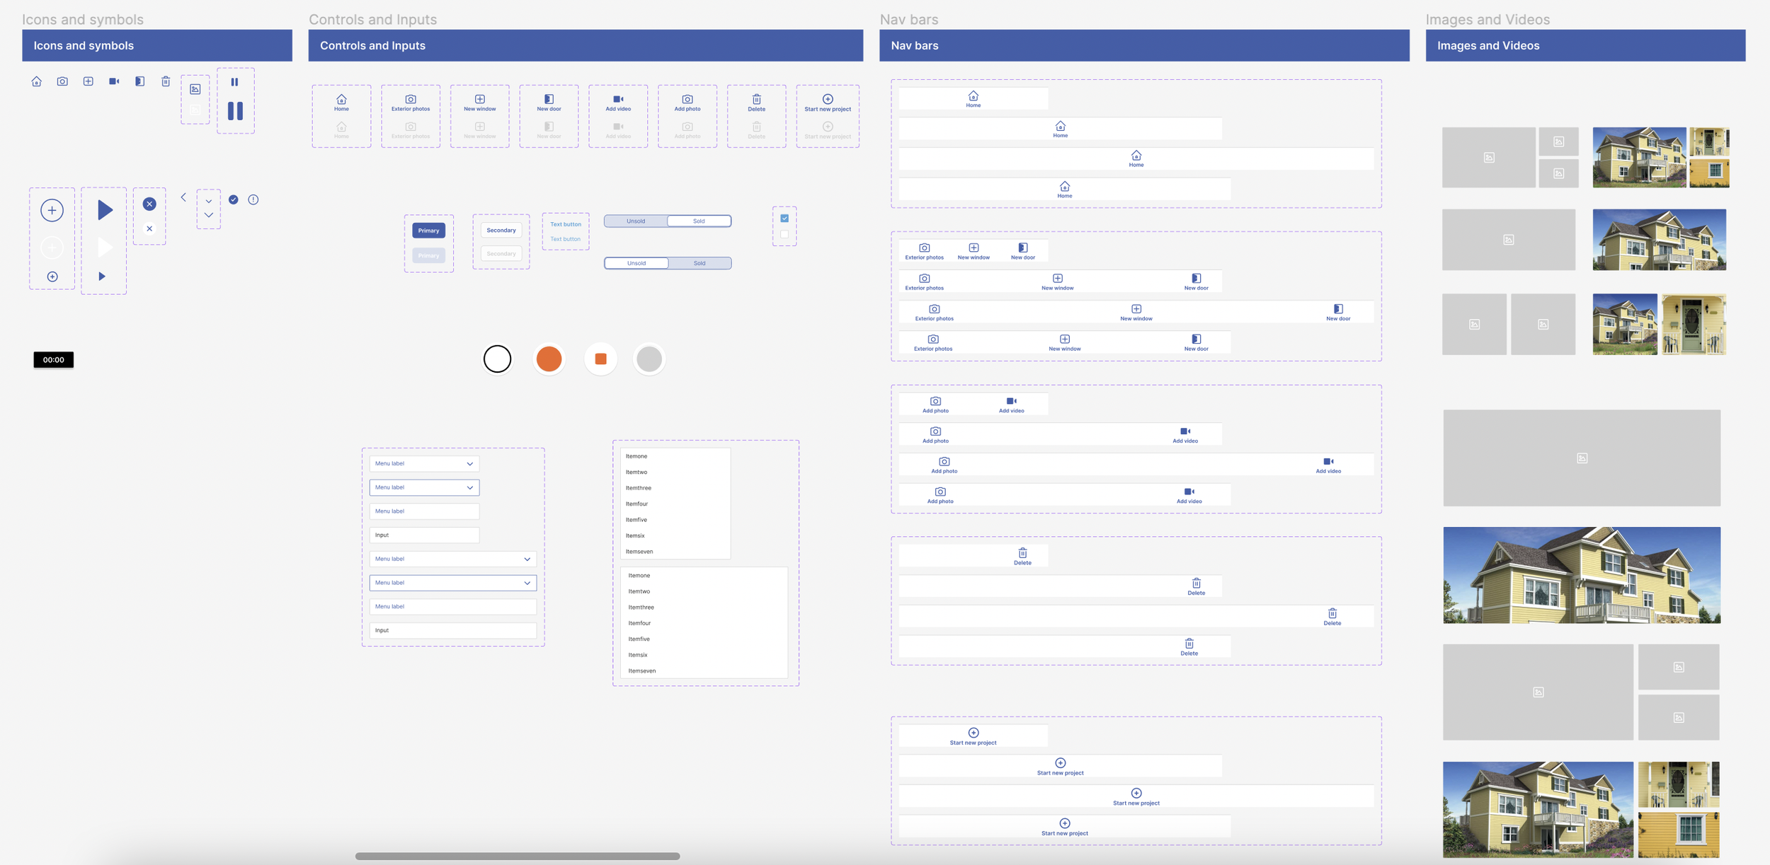Click the dark blue Primary button
This screenshot has width=1770, height=865.
coord(428,231)
